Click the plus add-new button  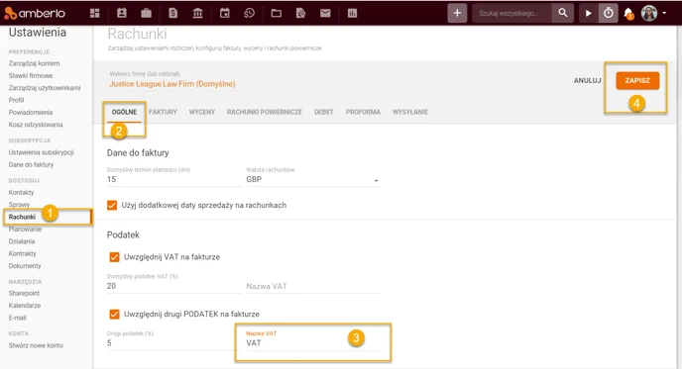[x=457, y=13]
